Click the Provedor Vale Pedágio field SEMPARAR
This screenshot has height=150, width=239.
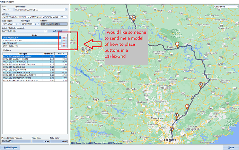pos(16,141)
